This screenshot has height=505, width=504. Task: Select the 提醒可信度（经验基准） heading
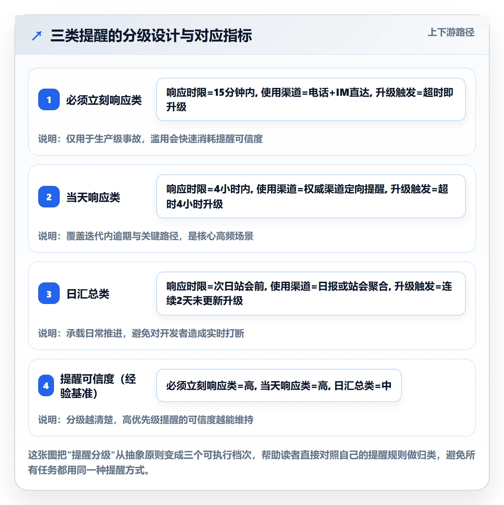(x=98, y=386)
